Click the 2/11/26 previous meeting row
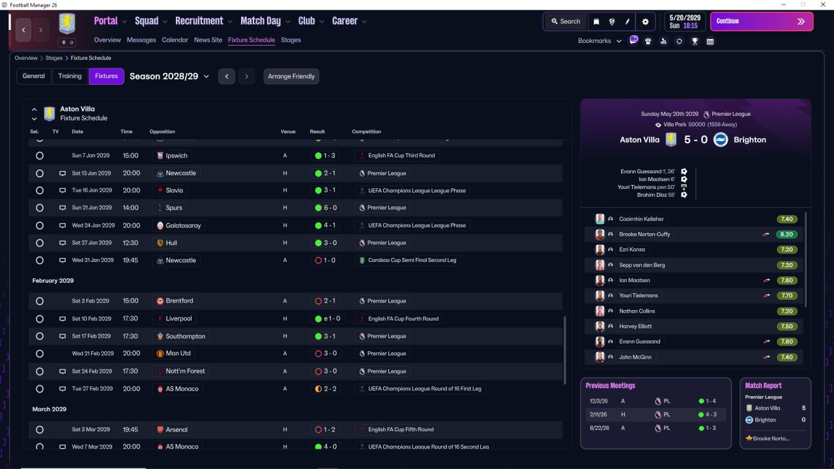This screenshot has height=469, width=834. coord(655,414)
